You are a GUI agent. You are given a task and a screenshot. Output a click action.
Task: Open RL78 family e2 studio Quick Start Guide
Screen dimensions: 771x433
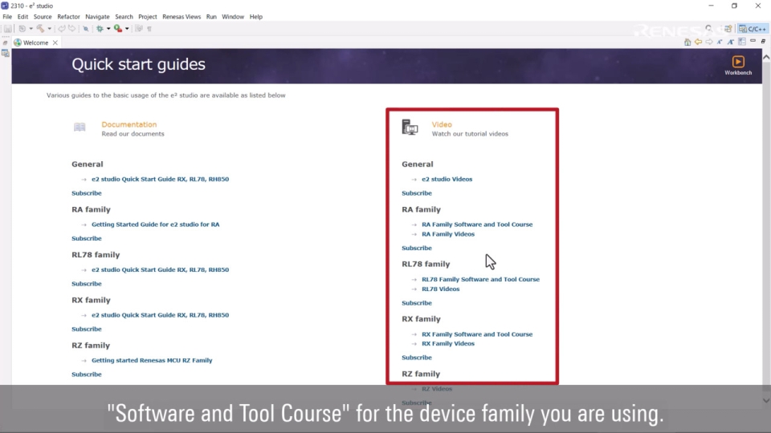(161, 270)
